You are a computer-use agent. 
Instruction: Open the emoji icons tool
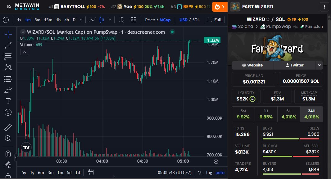pyautogui.click(x=8, y=113)
